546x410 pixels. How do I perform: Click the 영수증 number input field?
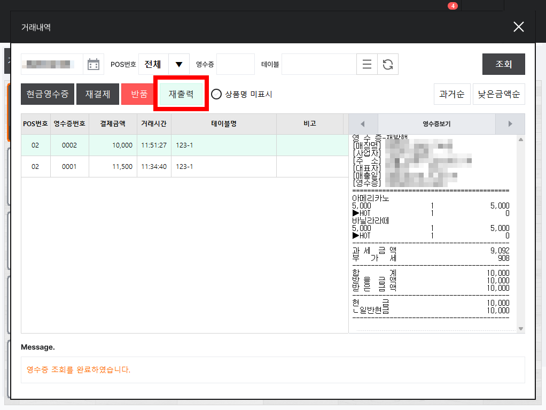tap(236, 64)
